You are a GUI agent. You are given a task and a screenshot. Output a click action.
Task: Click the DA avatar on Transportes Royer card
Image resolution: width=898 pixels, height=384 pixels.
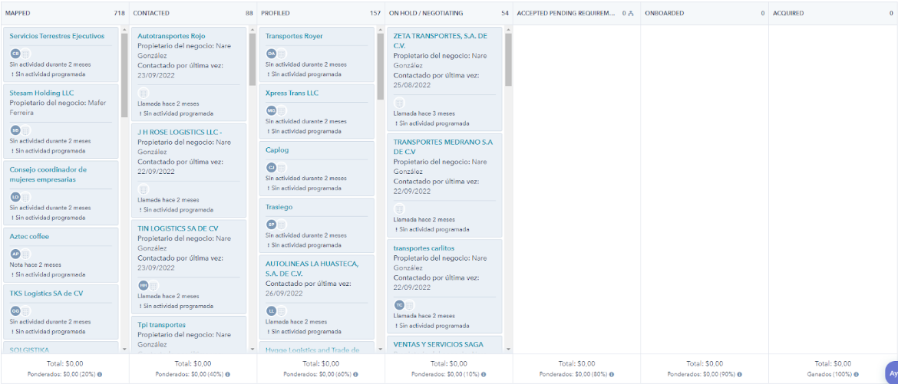pyautogui.click(x=271, y=54)
